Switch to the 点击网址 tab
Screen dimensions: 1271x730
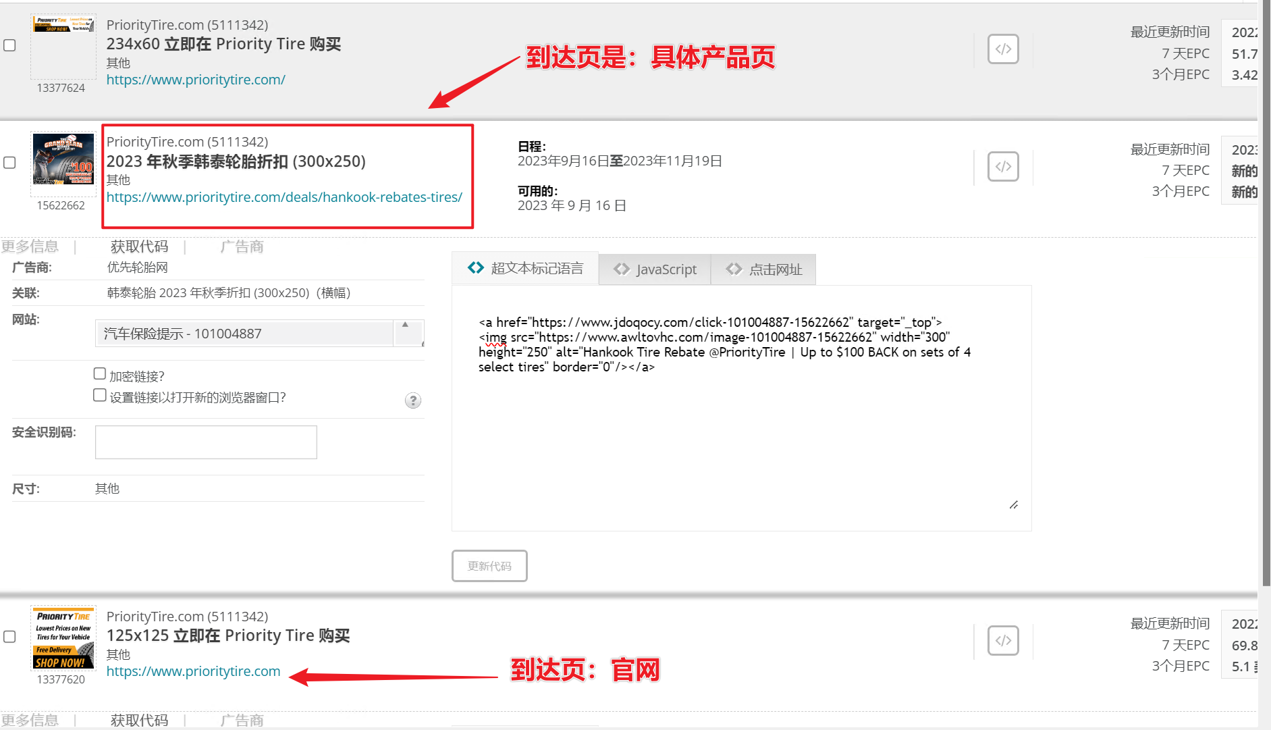coord(764,269)
